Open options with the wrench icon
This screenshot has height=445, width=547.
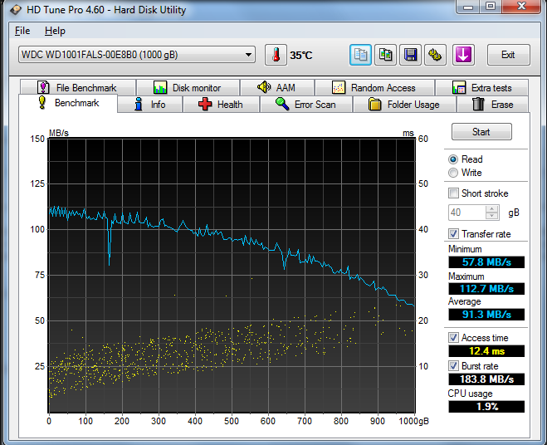(x=436, y=55)
